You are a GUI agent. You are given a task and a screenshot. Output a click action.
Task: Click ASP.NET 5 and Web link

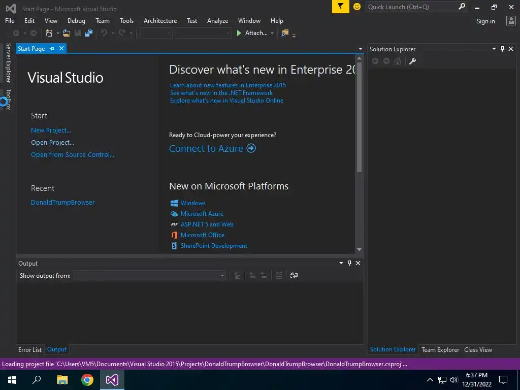[x=207, y=224]
